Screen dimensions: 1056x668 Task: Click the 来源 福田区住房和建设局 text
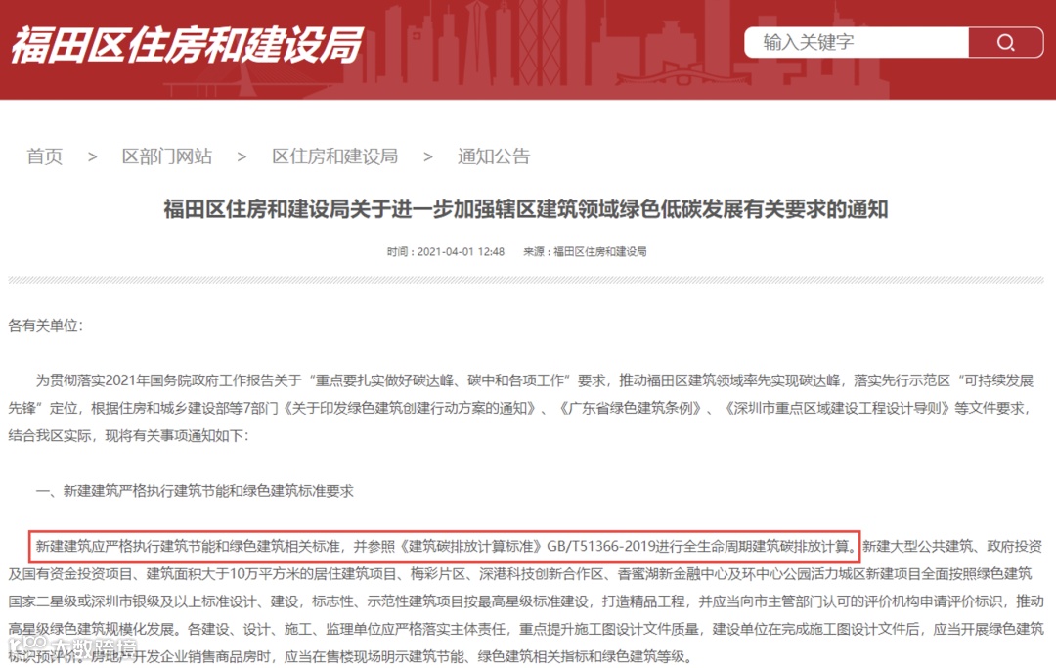pos(585,252)
